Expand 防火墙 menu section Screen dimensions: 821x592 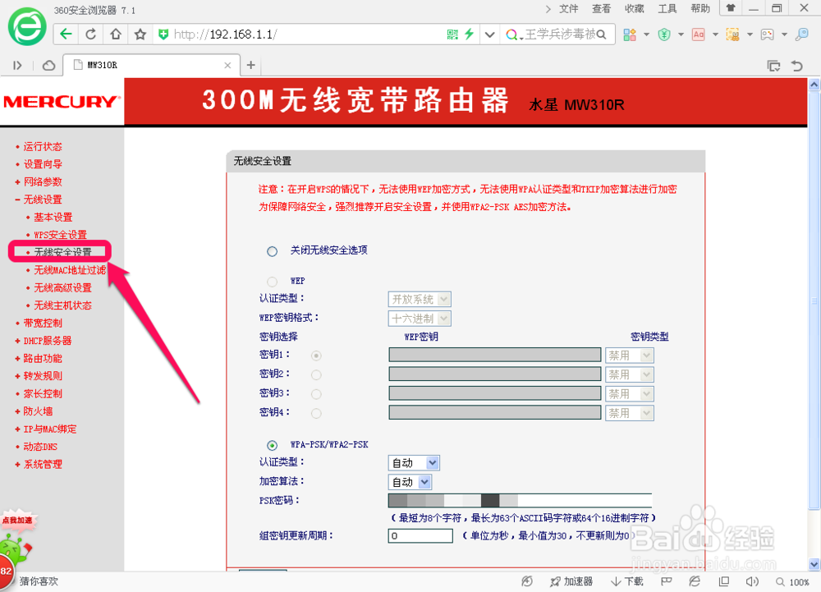tap(38, 411)
